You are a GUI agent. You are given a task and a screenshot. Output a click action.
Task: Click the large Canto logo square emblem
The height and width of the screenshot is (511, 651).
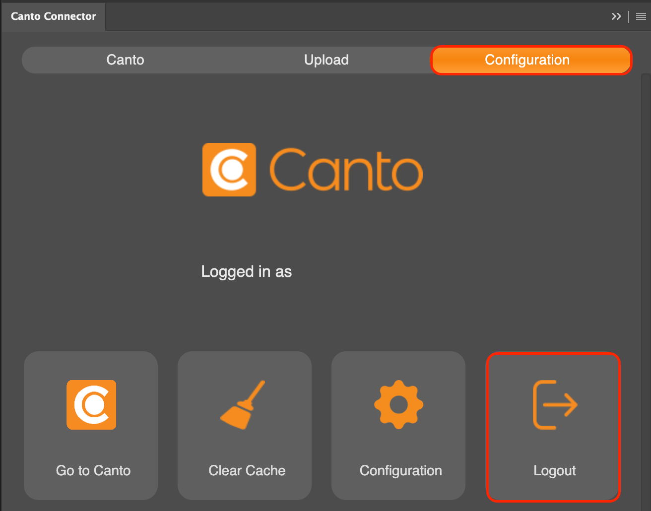(229, 170)
